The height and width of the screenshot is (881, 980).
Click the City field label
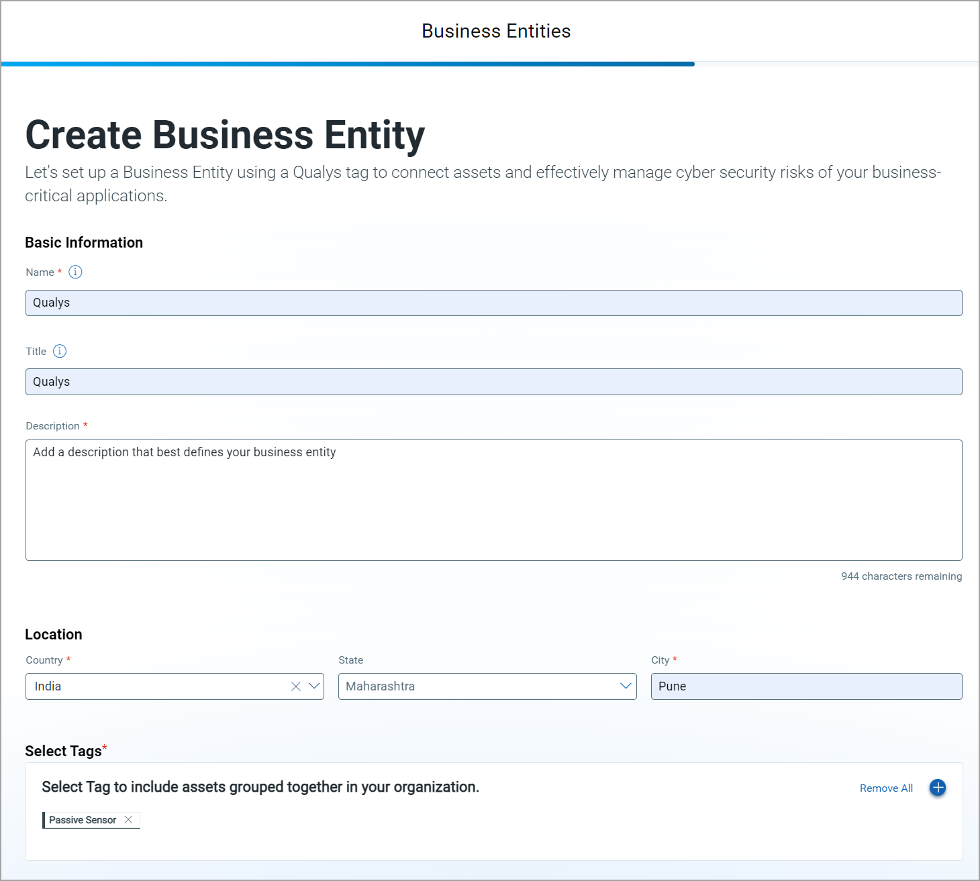click(660, 660)
